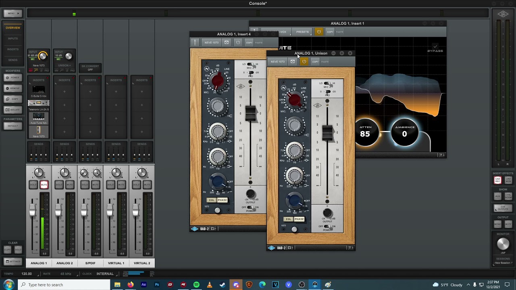Click the Analog 2 pan knob

click(x=64, y=173)
